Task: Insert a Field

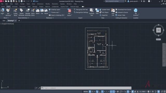Action: (97, 11)
